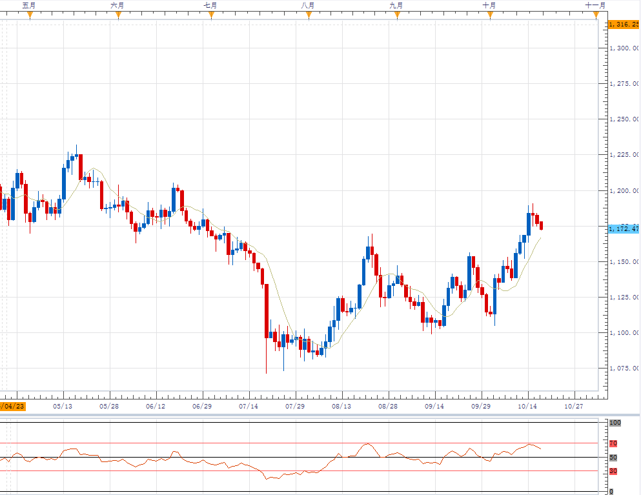Screen dimensions: 641x495
Task: Select the 1,100.00 price axis label
Action: tap(624, 333)
